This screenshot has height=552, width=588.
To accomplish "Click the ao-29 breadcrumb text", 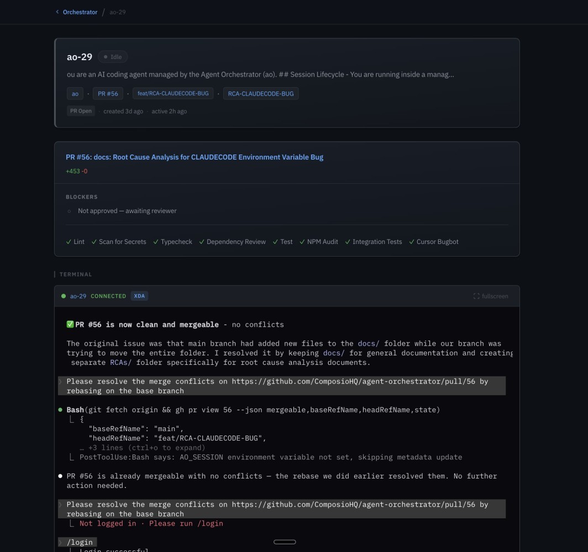I will (117, 12).
